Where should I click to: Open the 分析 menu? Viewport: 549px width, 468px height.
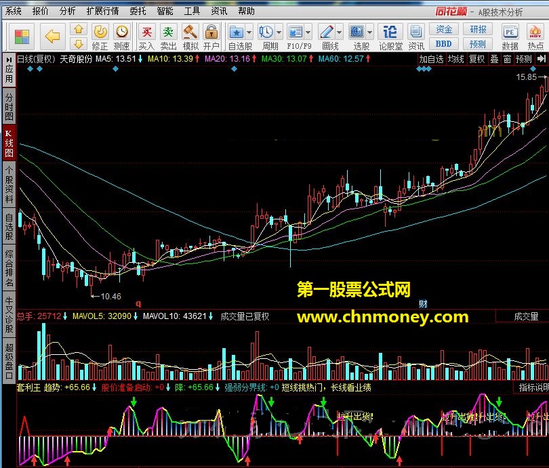click(x=67, y=12)
